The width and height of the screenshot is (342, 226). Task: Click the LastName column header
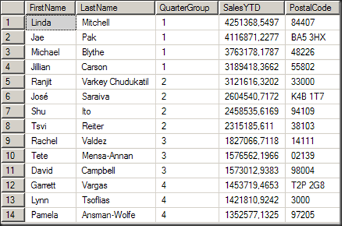click(x=115, y=8)
